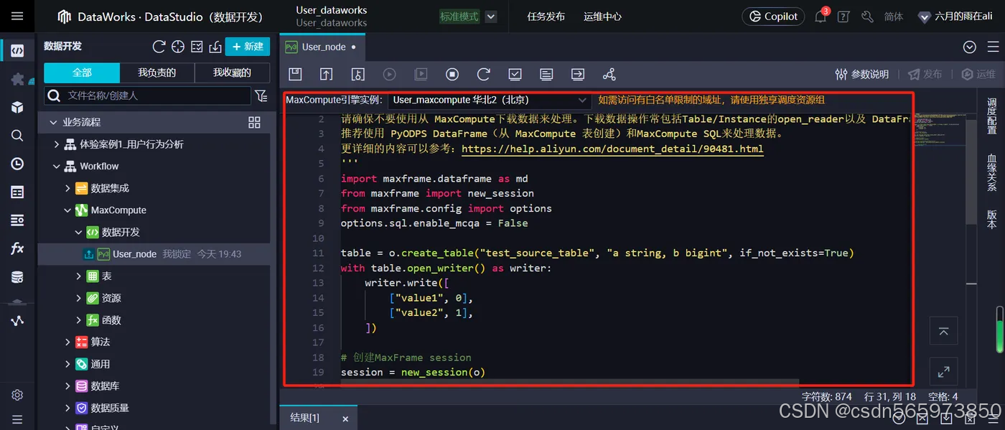Open the help question mark icon

[843, 17]
